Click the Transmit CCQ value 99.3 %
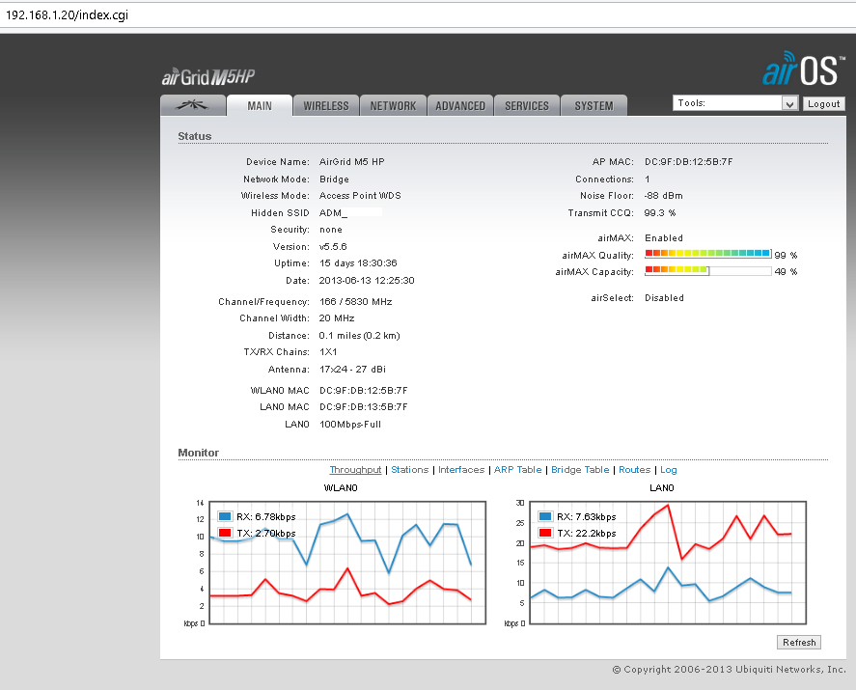This screenshot has height=690, width=856. coord(659,213)
